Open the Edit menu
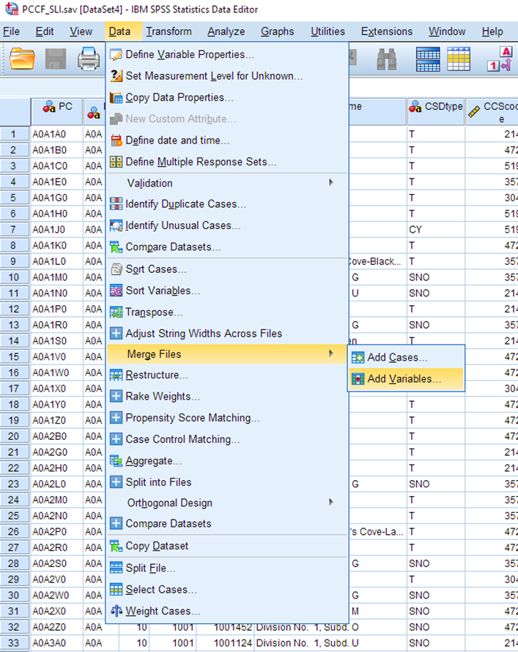Viewport: 518px width, 652px height. click(x=45, y=31)
